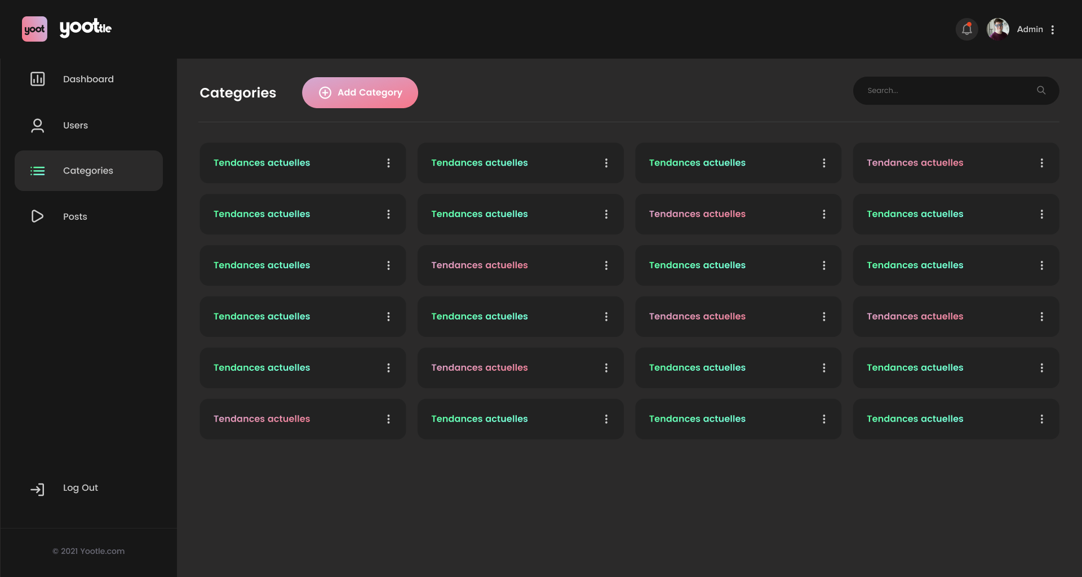Click the Admin profile avatar

pos(997,29)
